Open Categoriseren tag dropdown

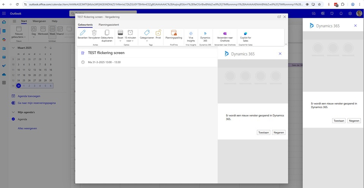coord(147,36)
